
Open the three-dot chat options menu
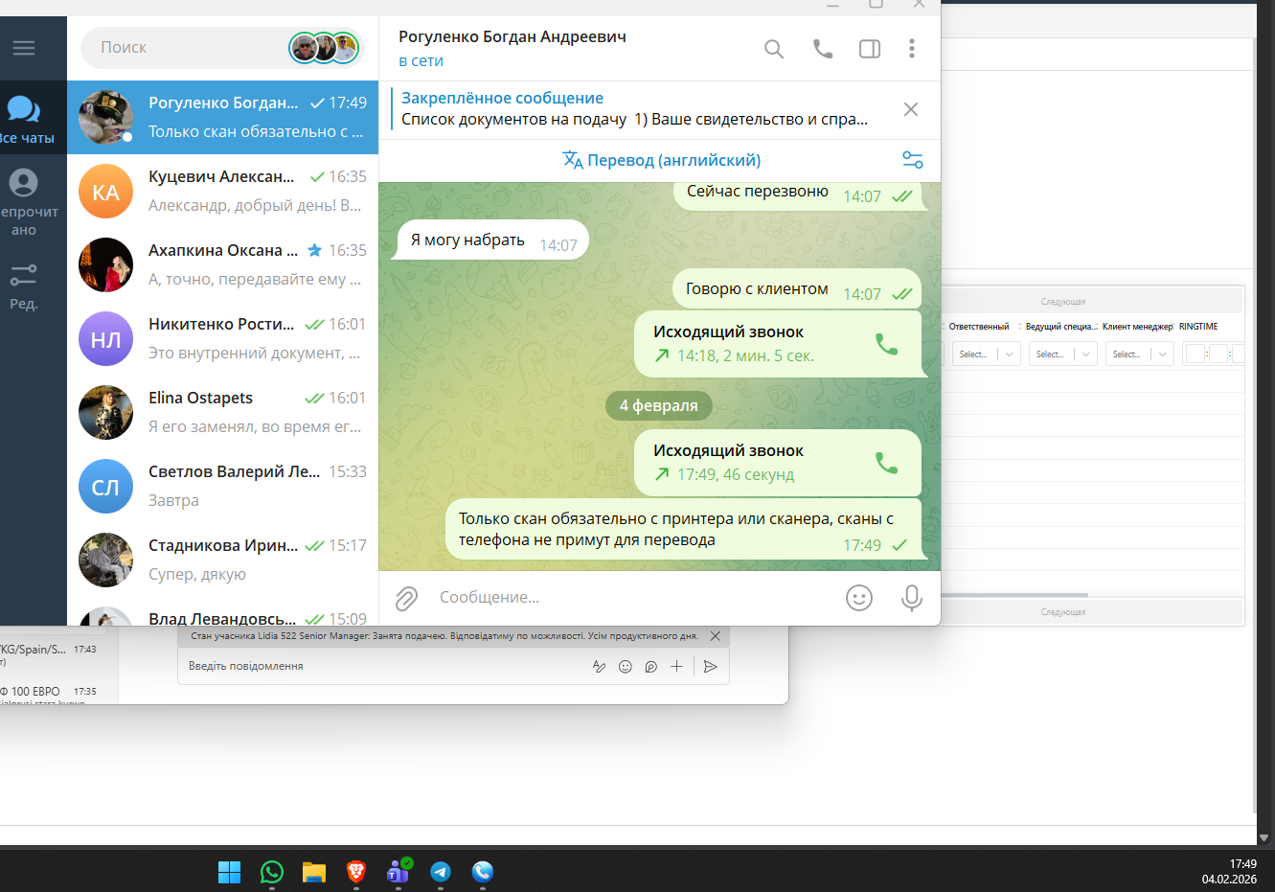coord(912,48)
